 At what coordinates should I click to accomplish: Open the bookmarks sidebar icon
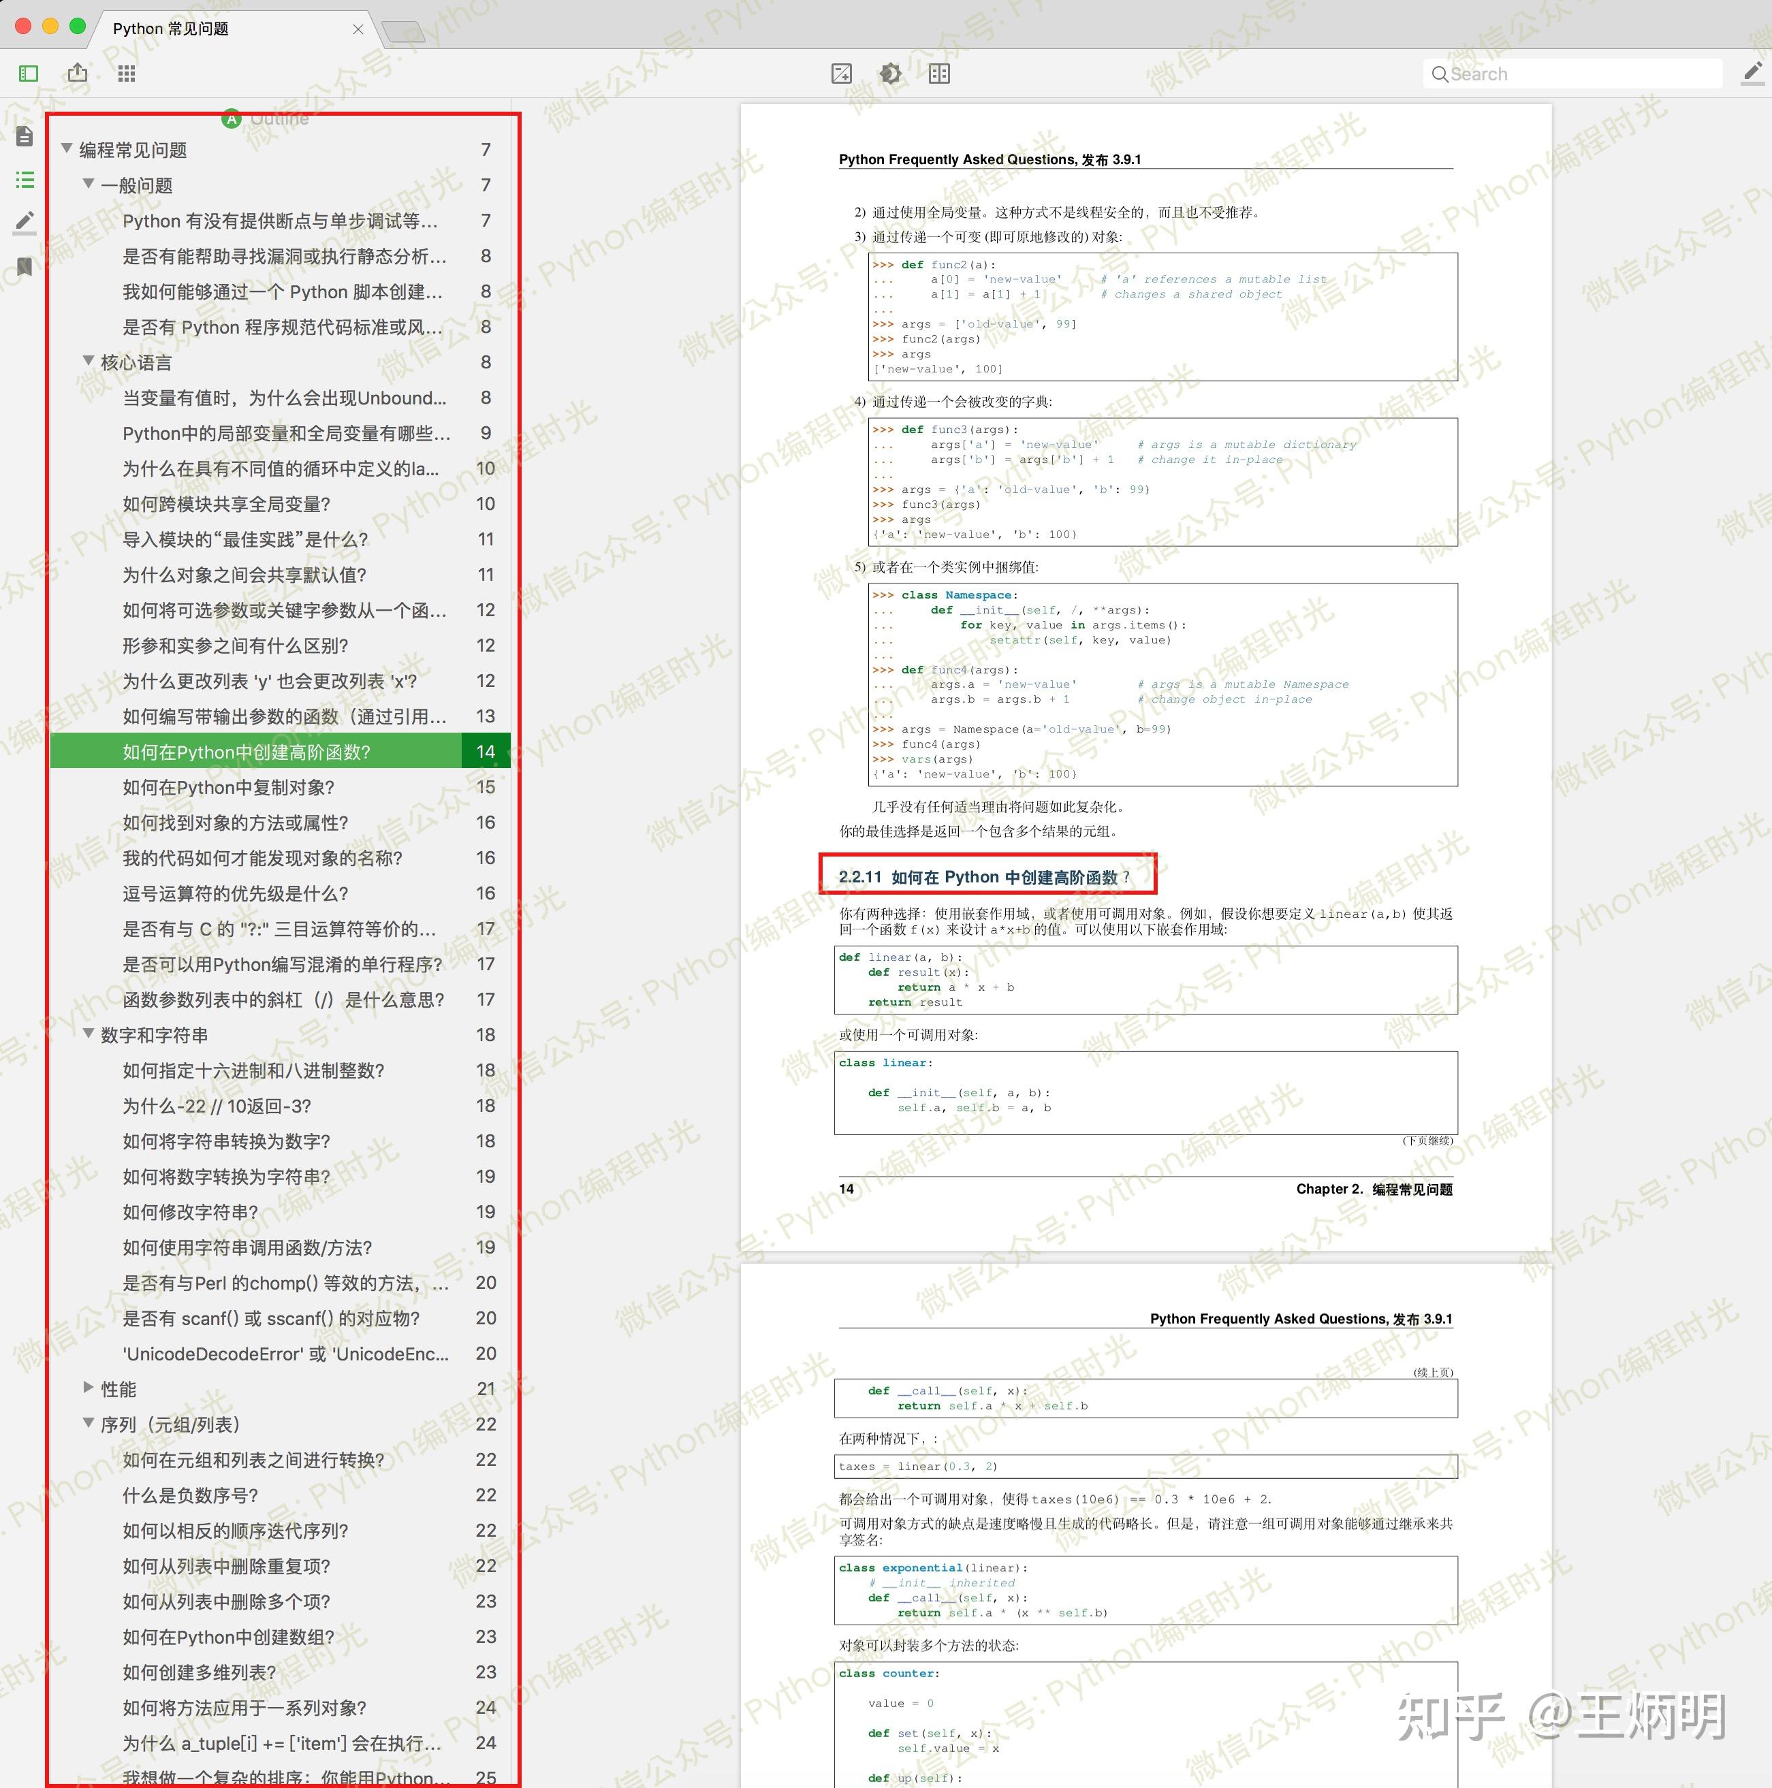25,266
